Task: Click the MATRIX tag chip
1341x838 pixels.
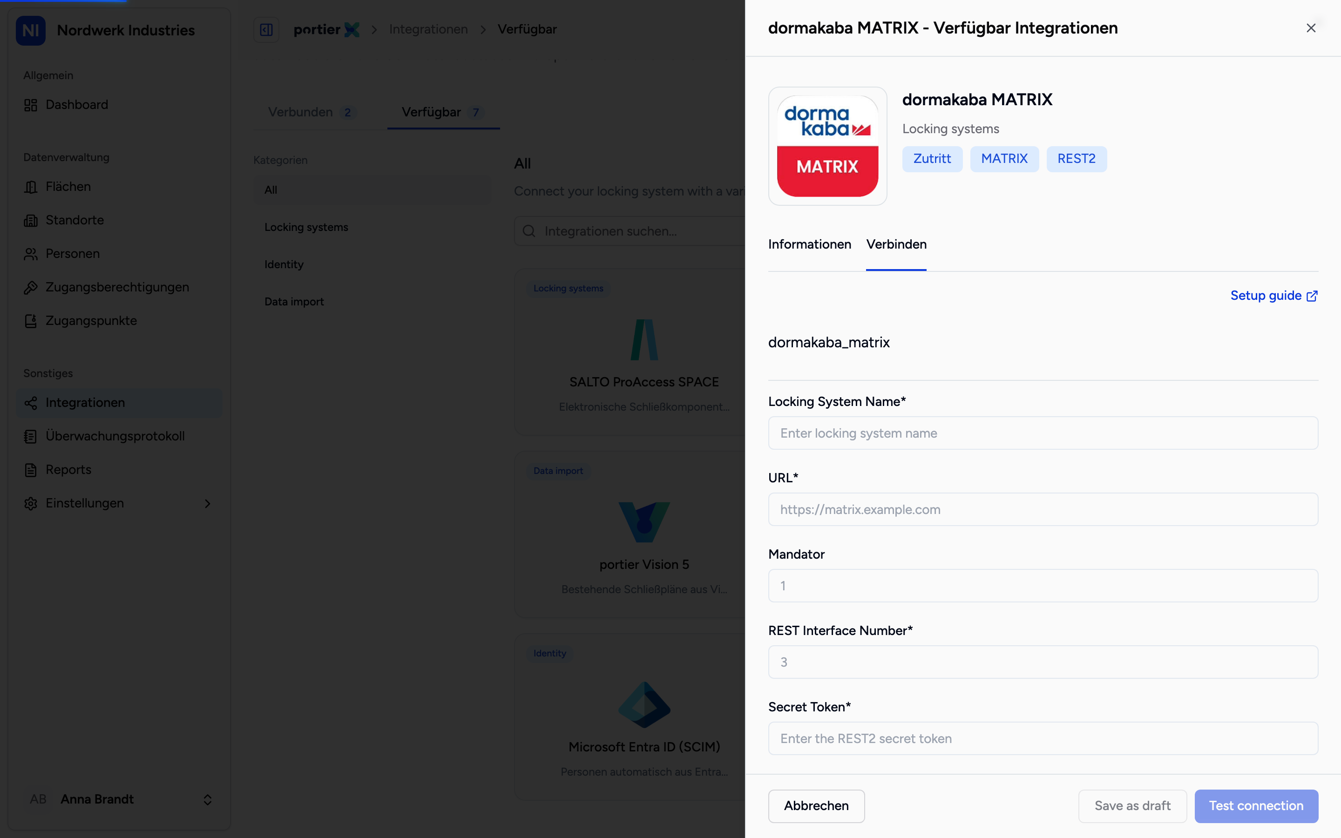Action: (1004, 159)
